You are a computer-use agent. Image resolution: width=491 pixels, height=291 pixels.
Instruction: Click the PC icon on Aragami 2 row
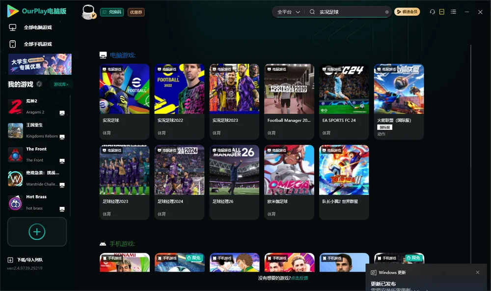[62, 113]
